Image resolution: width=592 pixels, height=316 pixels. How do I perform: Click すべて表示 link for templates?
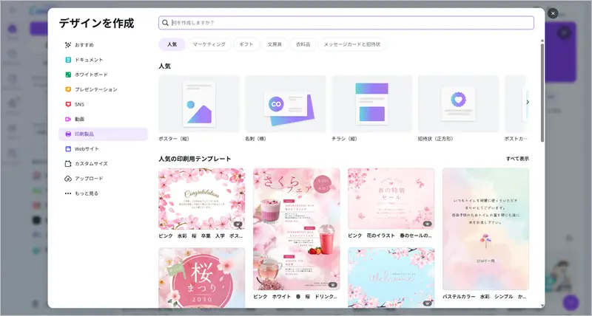(517, 159)
